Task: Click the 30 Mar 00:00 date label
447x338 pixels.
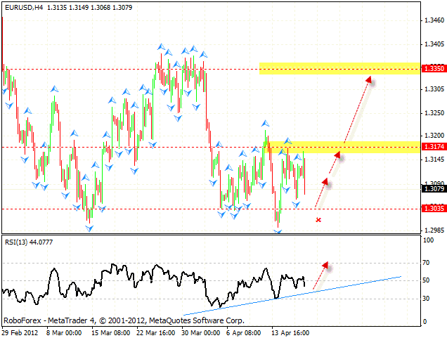Action: (201, 333)
